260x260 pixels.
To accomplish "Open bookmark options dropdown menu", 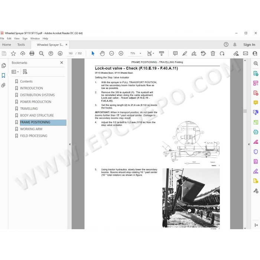I will pos(15,72).
